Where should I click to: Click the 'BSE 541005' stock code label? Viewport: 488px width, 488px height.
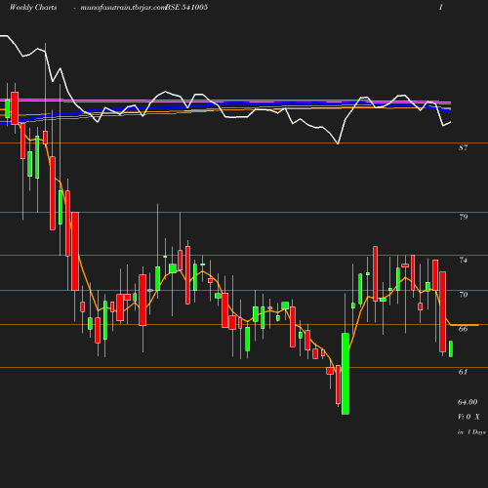click(x=186, y=7)
